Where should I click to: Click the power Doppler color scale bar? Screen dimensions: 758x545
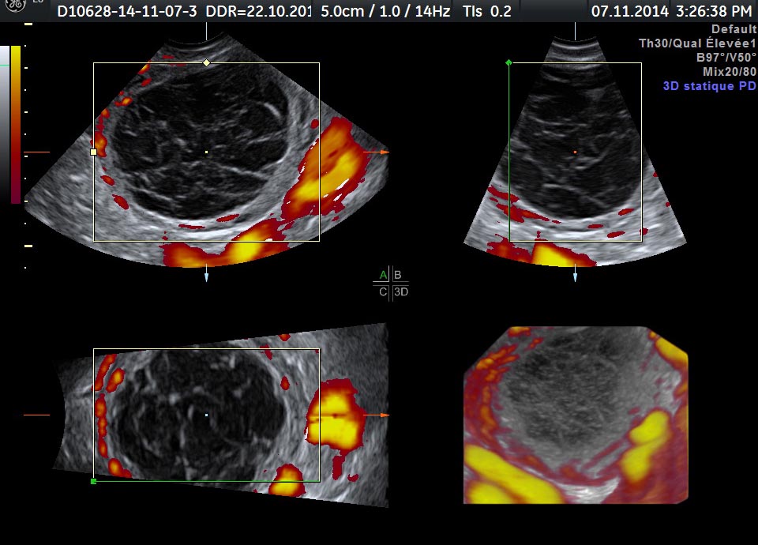click(x=16, y=122)
